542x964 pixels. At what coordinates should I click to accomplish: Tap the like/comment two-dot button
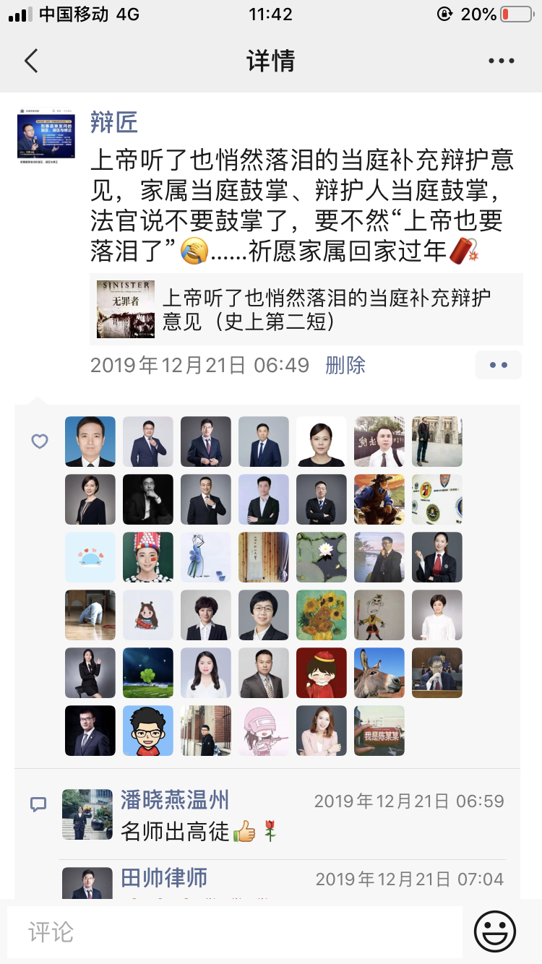[498, 365]
